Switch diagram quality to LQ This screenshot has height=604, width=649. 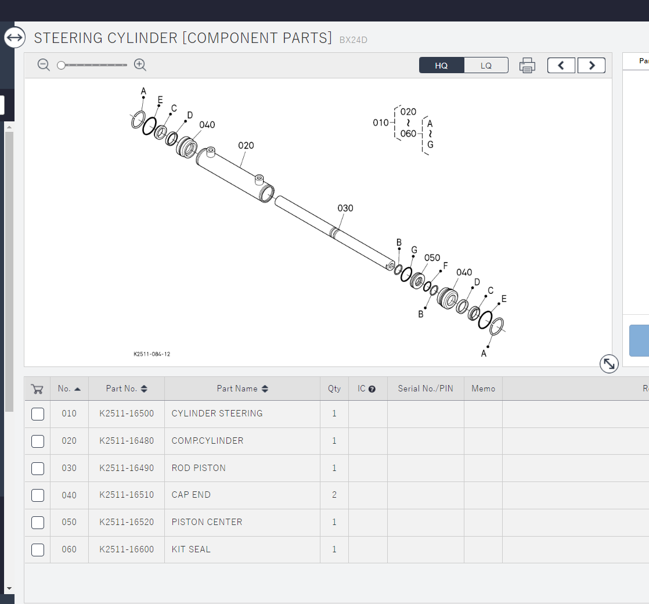pos(486,66)
